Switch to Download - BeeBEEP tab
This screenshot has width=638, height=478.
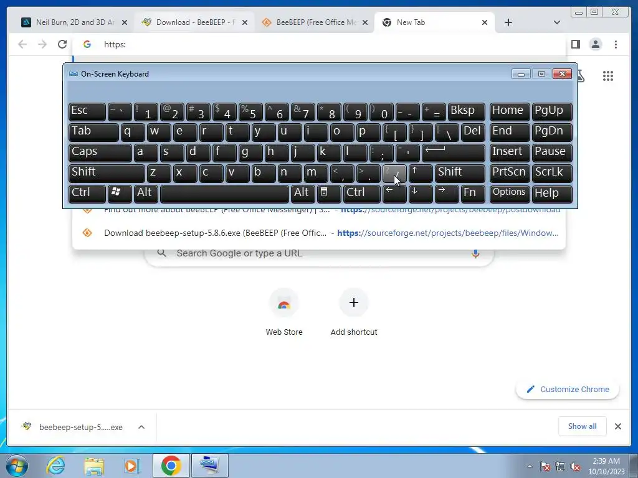(195, 22)
